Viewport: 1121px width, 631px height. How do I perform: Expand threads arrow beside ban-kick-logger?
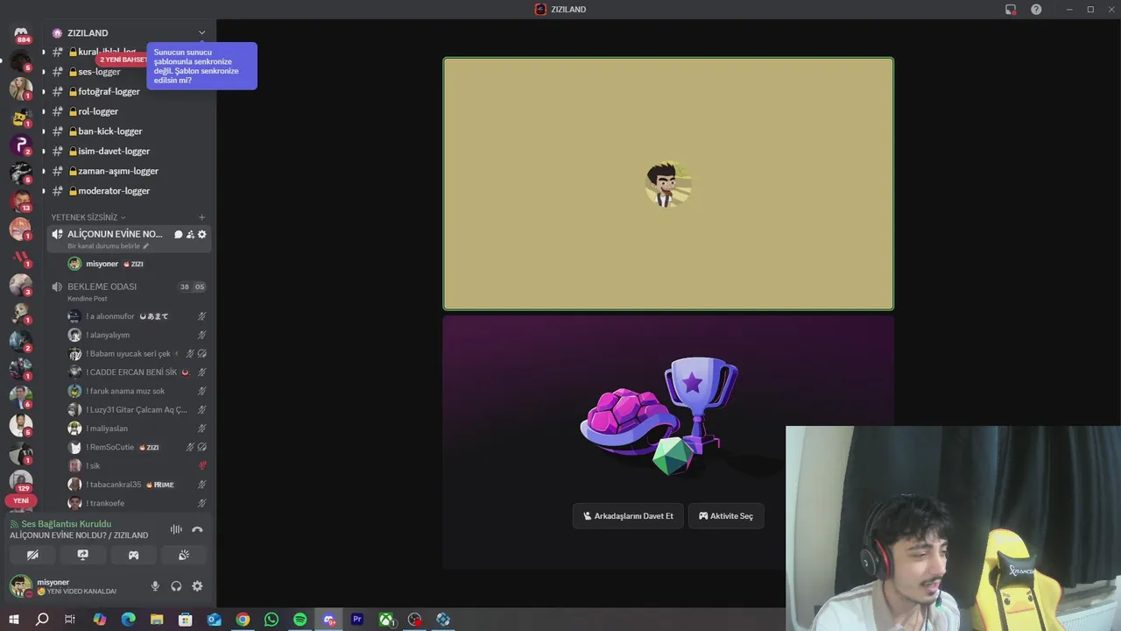point(44,131)
